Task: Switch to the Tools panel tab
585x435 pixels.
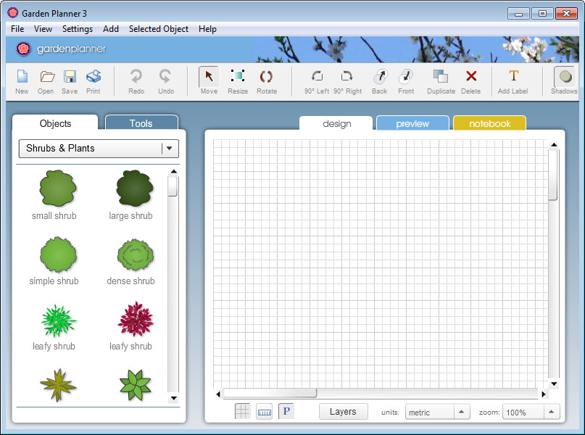Action: 141,123
